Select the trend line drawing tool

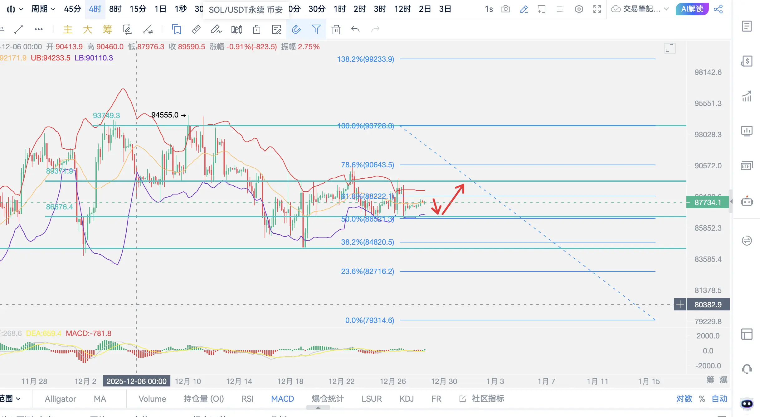[19, 30]
